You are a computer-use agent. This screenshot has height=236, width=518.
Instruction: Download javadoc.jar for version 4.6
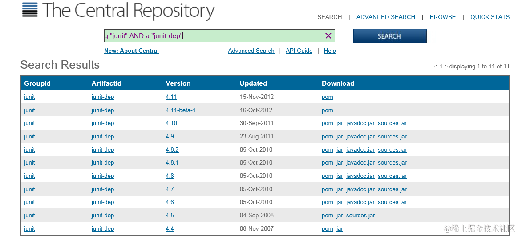pos(360,202)
